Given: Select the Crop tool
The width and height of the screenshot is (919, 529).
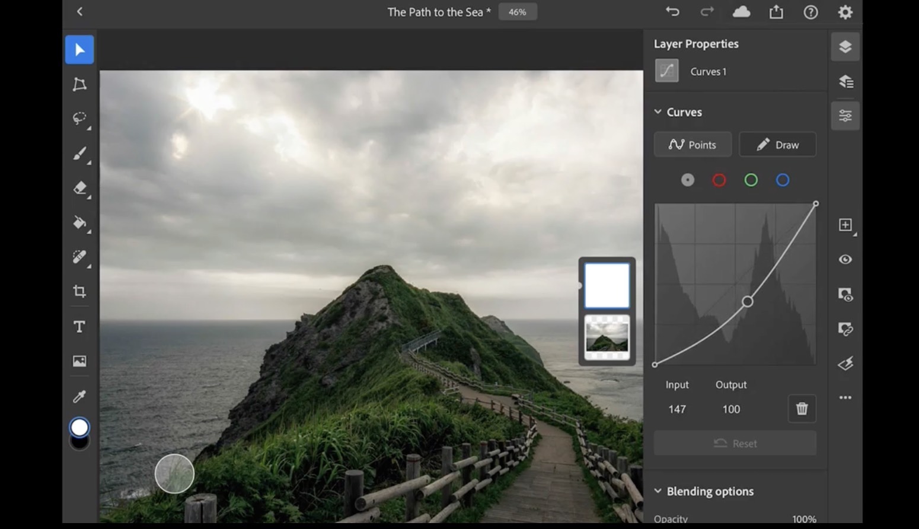Looking at the screenshot, I should coord(79,291).
